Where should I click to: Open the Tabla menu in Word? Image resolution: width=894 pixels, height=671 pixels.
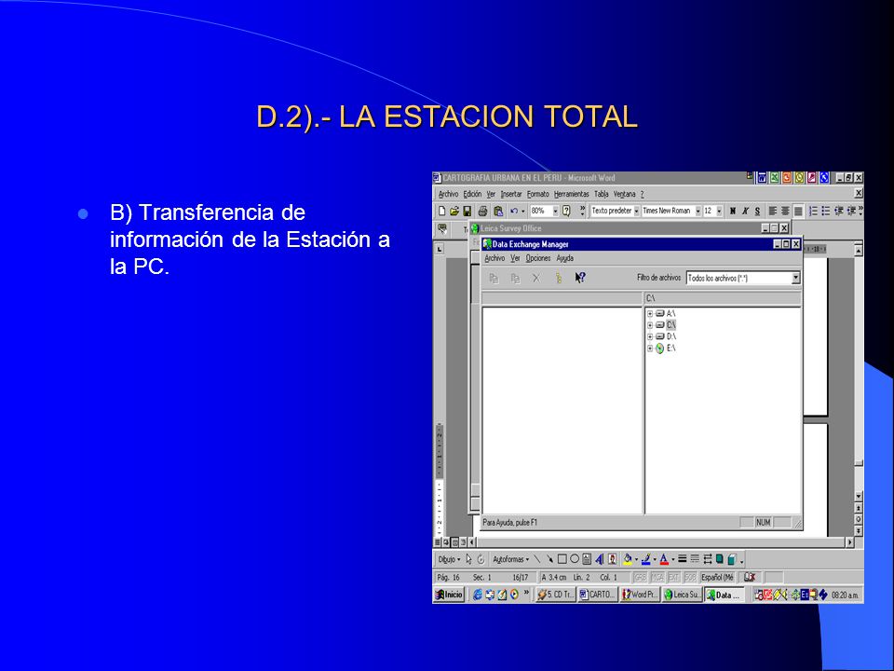[x=602, y=194]
